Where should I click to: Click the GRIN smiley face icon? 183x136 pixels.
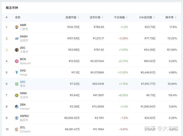coord(17,95)
